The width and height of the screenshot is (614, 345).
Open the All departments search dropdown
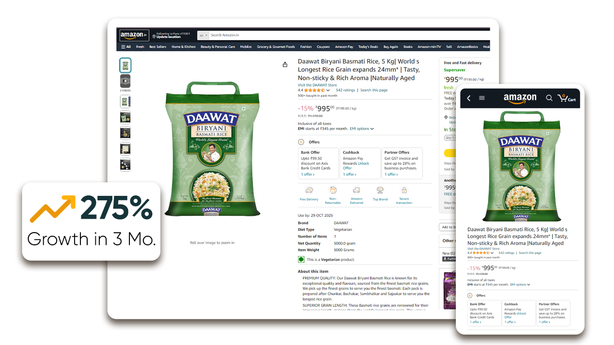click(x=204, y=35)
